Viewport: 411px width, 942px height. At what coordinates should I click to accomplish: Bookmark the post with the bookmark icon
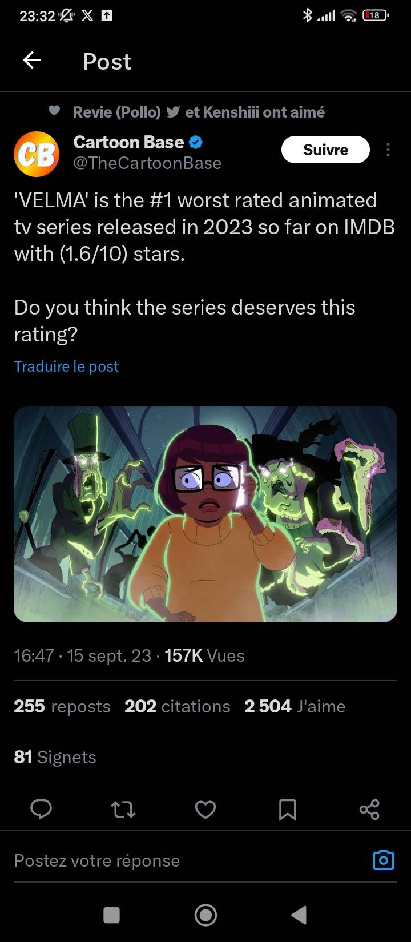pyautogui.click(x=288, y=809)
